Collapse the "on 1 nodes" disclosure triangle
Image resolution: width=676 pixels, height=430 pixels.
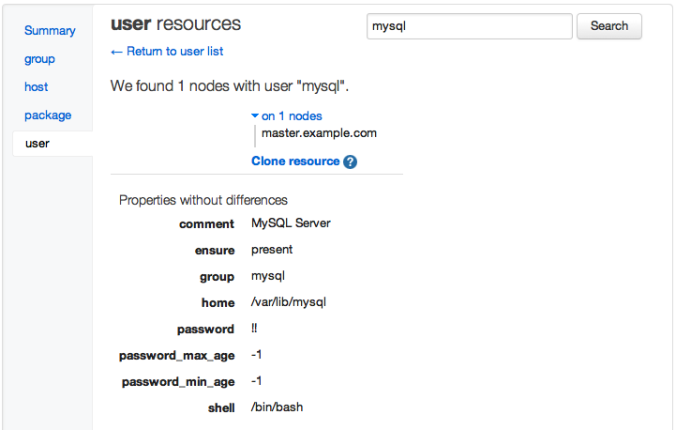(255, 116)
